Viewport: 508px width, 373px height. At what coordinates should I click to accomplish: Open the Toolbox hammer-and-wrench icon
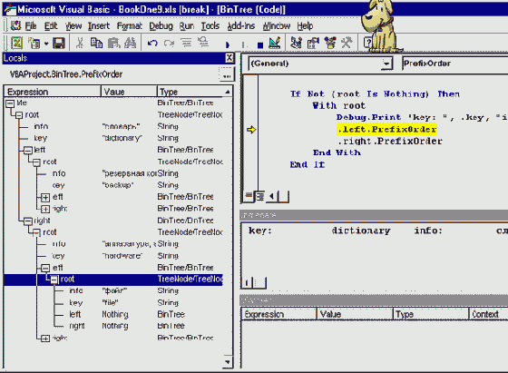click(x=347, y=43)
